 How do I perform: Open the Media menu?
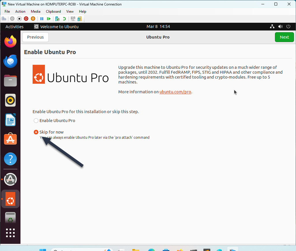(x=35, y=12)
